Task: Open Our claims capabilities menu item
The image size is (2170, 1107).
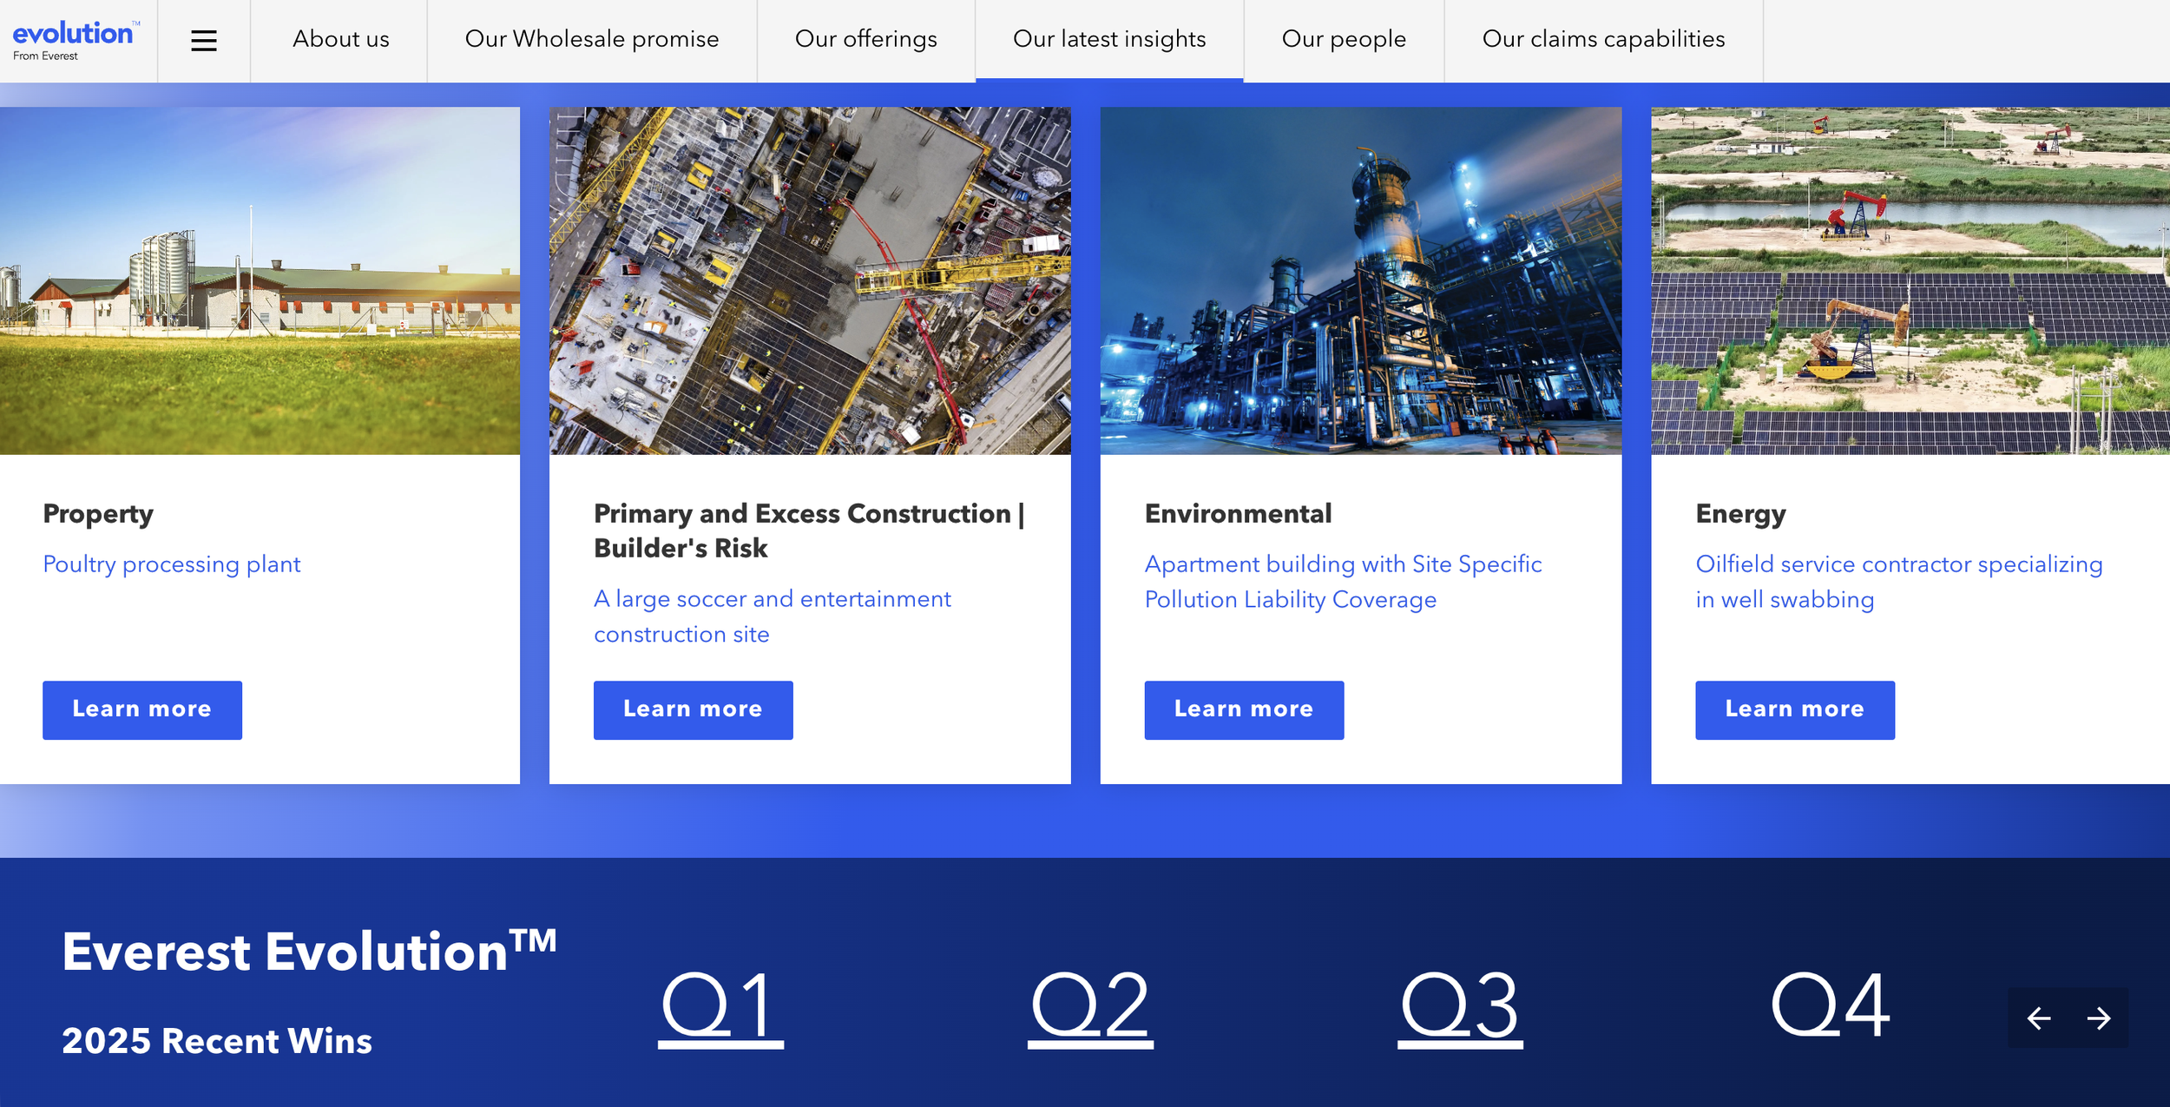Action: click(x=1602, y=40)
